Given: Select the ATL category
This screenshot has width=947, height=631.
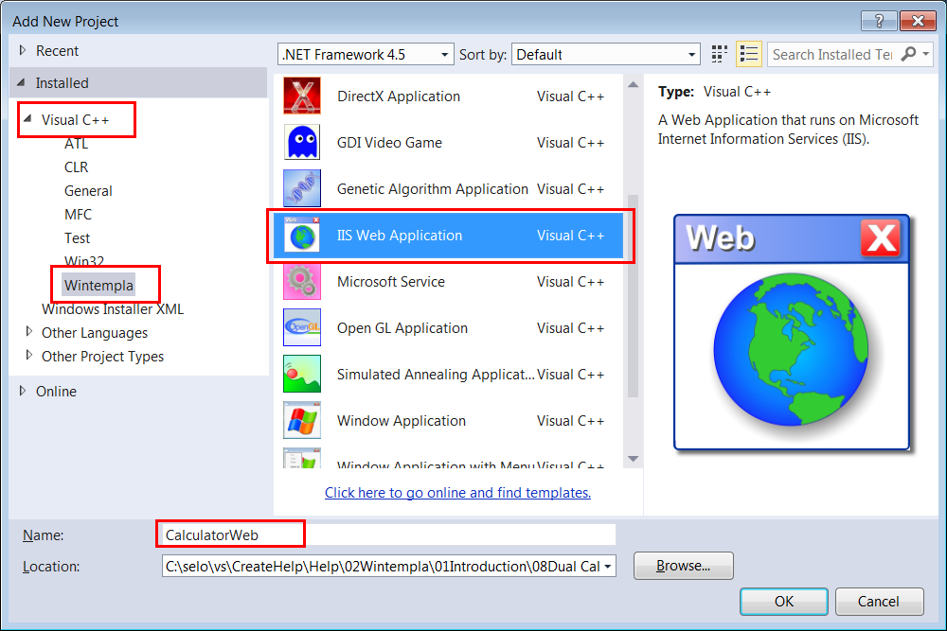Looking at the screenshot, I should point(77,144).
